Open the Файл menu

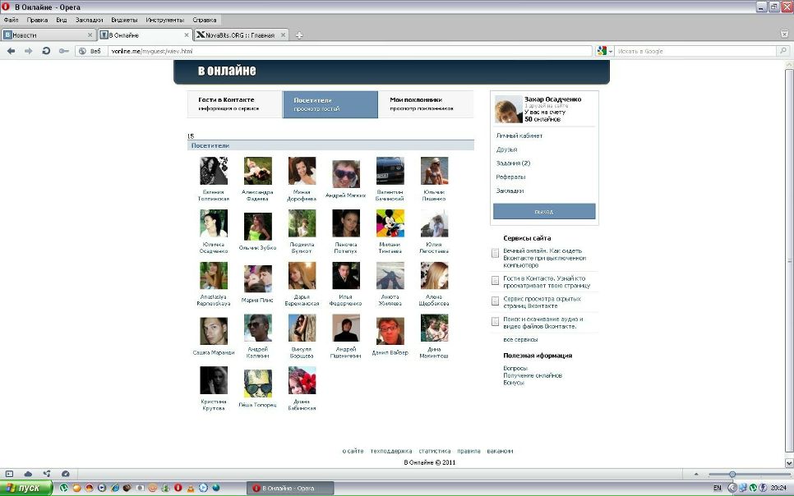click(11, 20)
